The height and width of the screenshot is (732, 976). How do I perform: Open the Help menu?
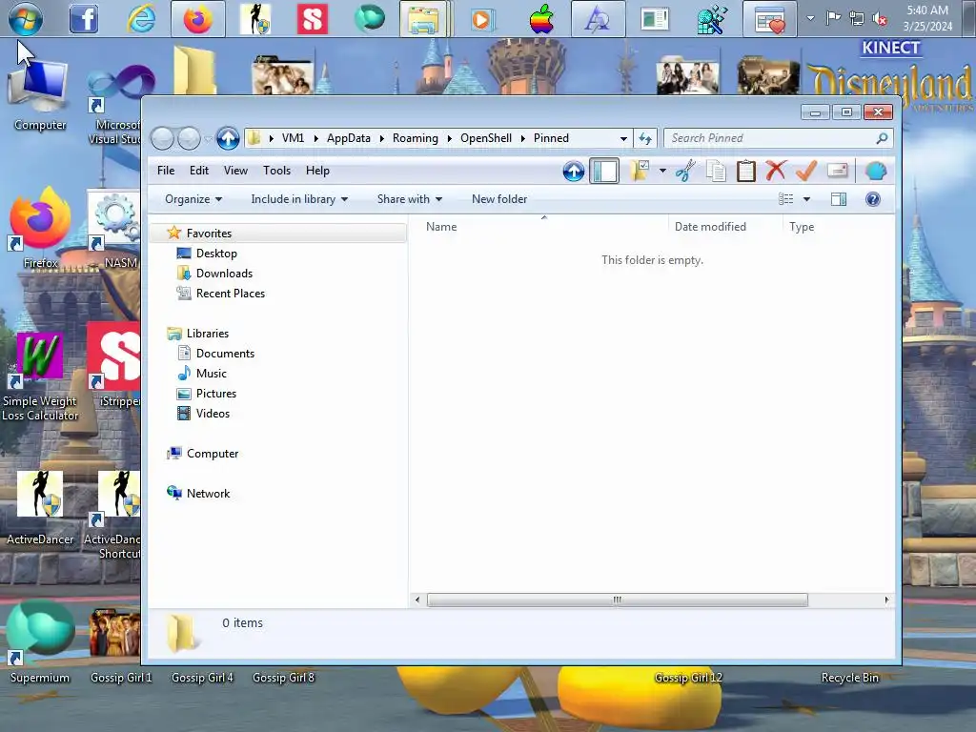coord(317,171)
